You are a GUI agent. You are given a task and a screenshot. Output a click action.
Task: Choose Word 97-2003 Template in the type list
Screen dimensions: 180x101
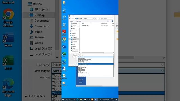click(x=96, y=64)
